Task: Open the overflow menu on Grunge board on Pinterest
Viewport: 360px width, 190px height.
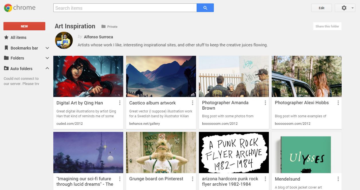Action: click(x=192, y=179)
